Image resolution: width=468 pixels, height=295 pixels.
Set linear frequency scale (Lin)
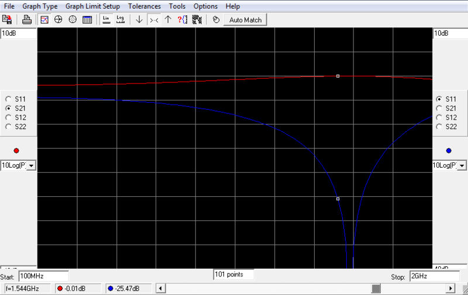point(106,20)
